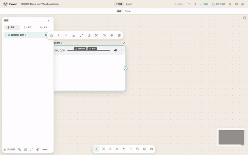248x155 pixels.
Task: Close the 图层 panel
Action: [x=49, y=21]
